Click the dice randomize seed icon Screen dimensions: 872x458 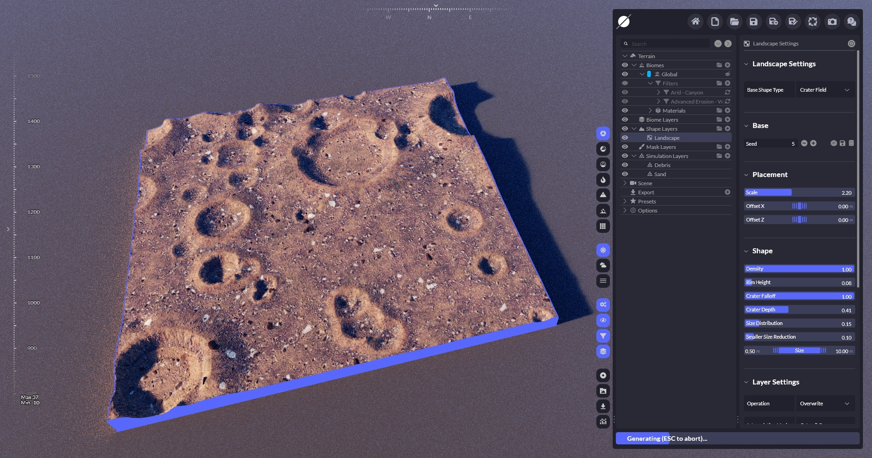click(833, 143)
